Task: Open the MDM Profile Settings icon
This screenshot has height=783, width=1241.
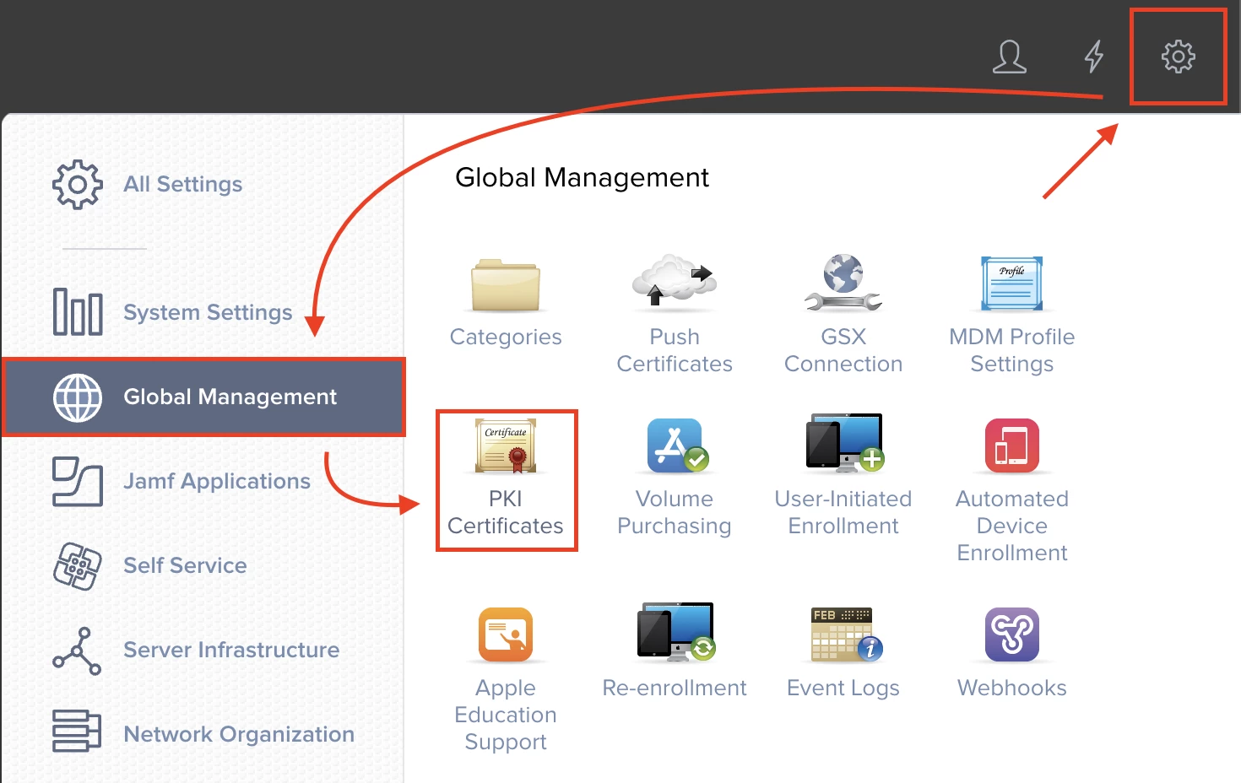Action: 1012,283
